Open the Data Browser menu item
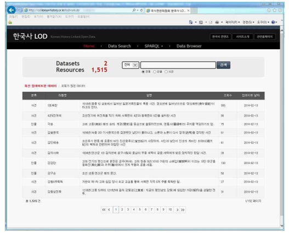The image size is (289, 233). [189, 46]
